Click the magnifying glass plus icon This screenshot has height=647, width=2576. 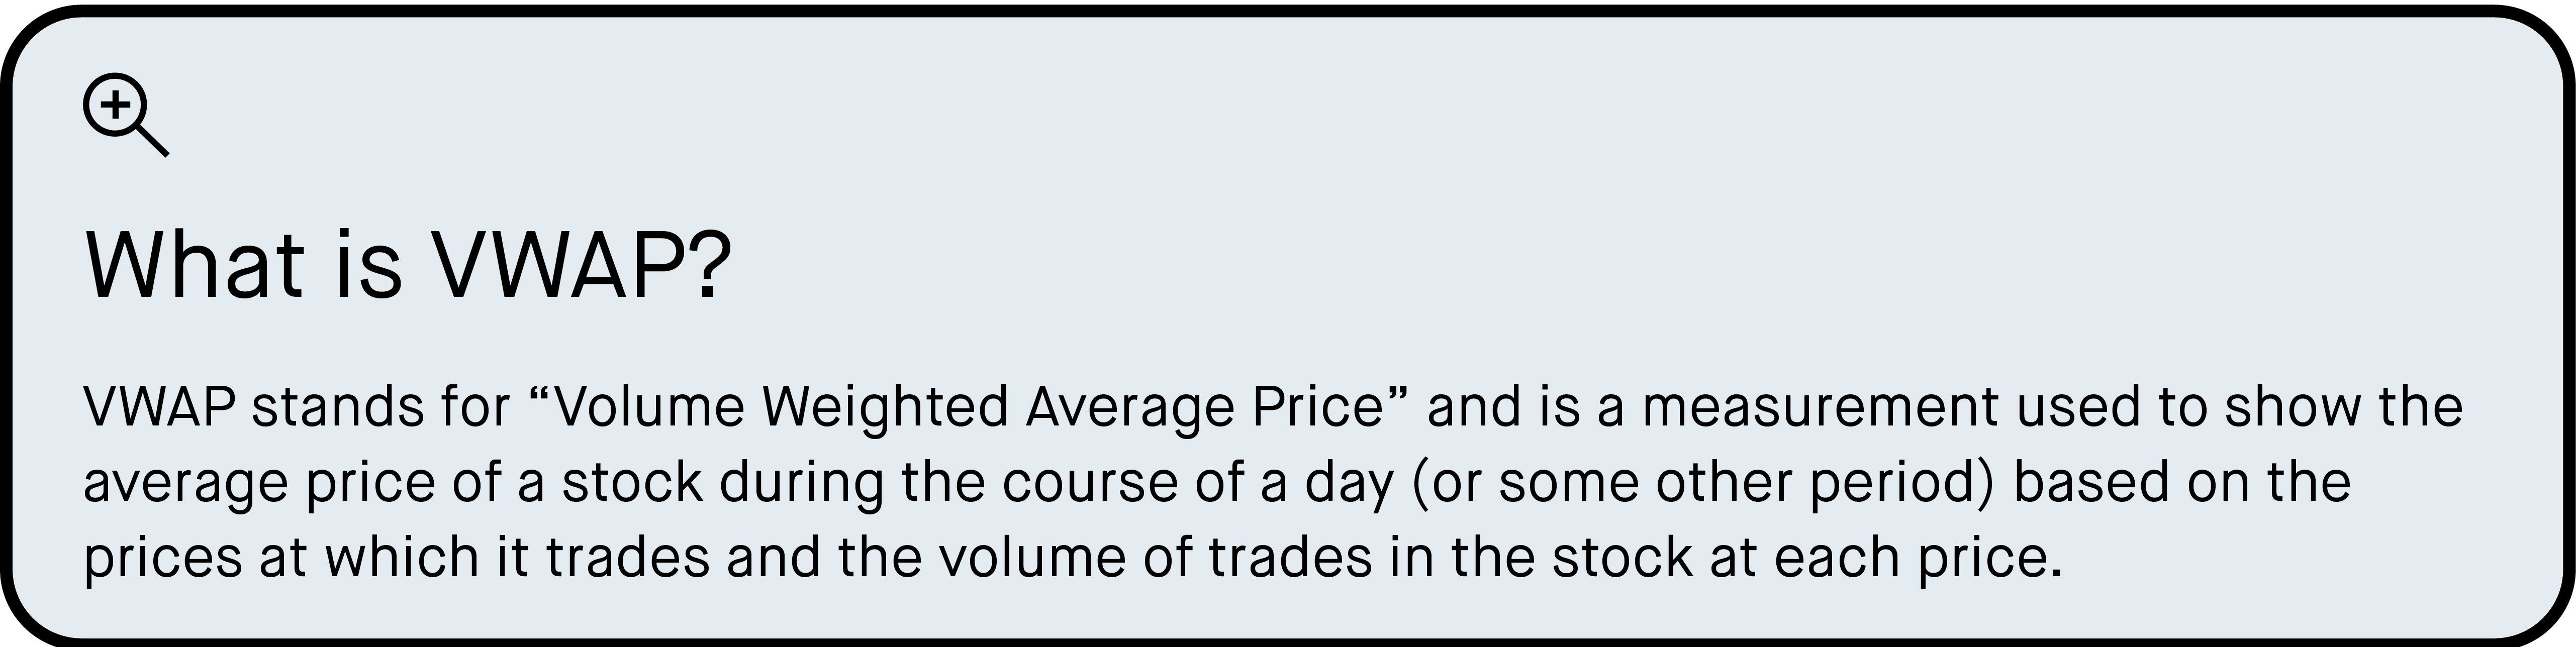[124, 113]
